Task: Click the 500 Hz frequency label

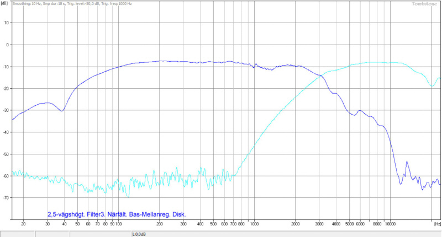Action: (213, 224)
